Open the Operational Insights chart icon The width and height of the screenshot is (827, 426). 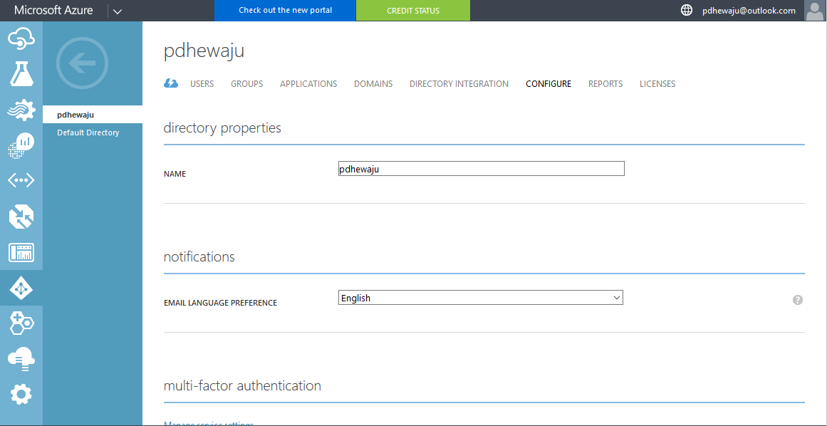point(21,145)
